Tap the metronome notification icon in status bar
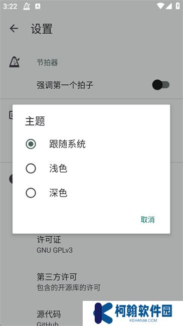Viewport: 183px width, 326px height. point(27,7)
